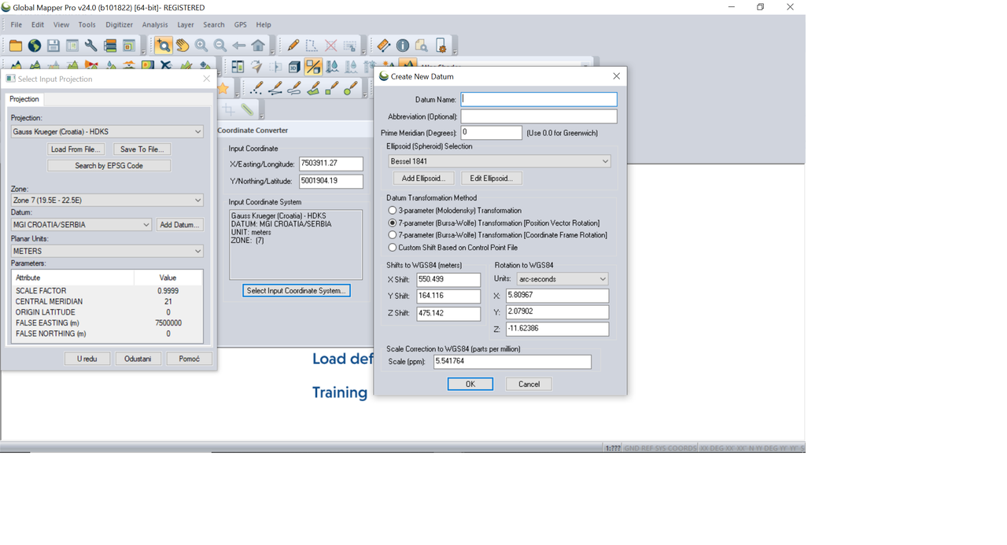The width and height of the screenshot is (1007, 545).
Task: Select Custom Shift Based on Control Point File
Action: [392, 248]
